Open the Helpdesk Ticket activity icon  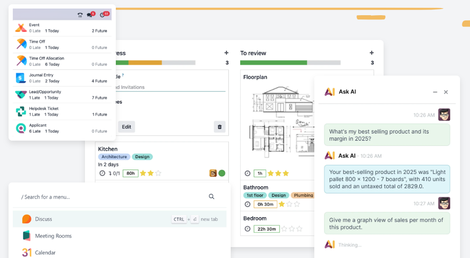pos(21,112)
